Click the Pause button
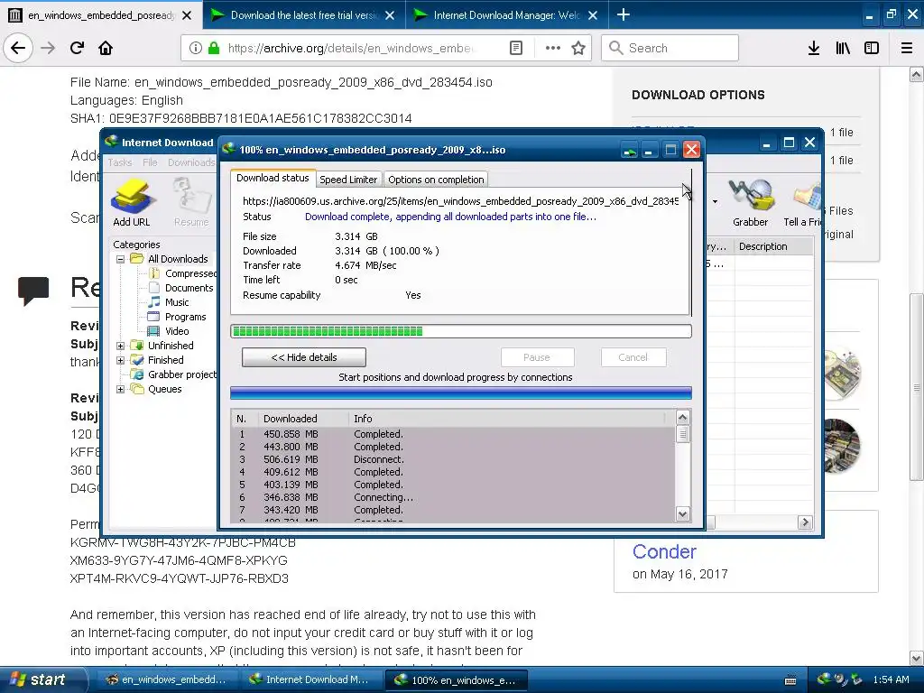The image size is (924, 693). click(537, 357)
